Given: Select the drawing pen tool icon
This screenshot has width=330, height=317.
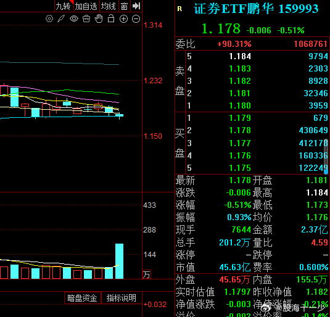Looking at the screenshot, I should tap(61, 19).
